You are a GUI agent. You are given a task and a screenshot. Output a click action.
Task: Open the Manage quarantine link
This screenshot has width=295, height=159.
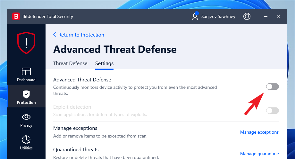[x=259, y=154]
